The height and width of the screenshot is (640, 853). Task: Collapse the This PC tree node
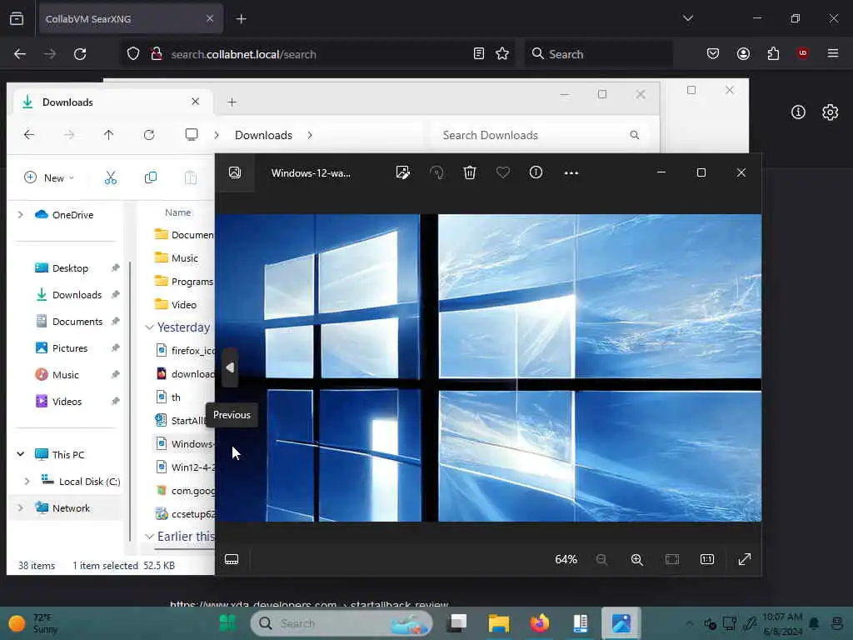[x=21, y=454]
